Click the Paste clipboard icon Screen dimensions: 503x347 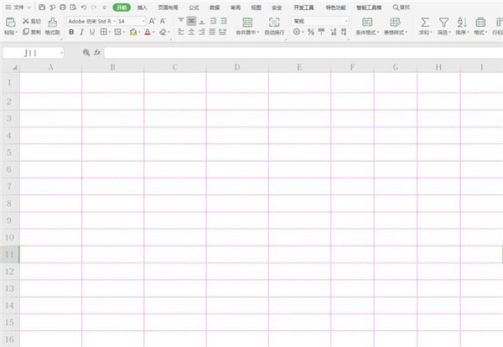pos(11,22)
